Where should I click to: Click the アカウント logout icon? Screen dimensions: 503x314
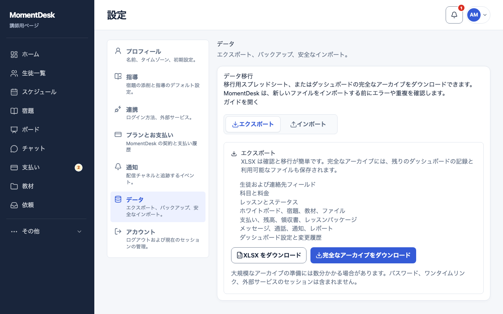pyautogui.click(x=118, y=232)
